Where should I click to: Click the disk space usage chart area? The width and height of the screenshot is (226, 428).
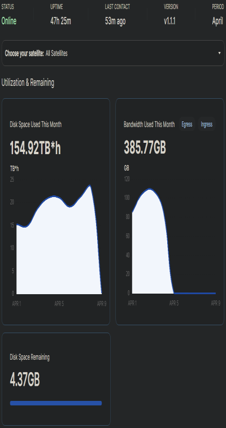(59, 239)
